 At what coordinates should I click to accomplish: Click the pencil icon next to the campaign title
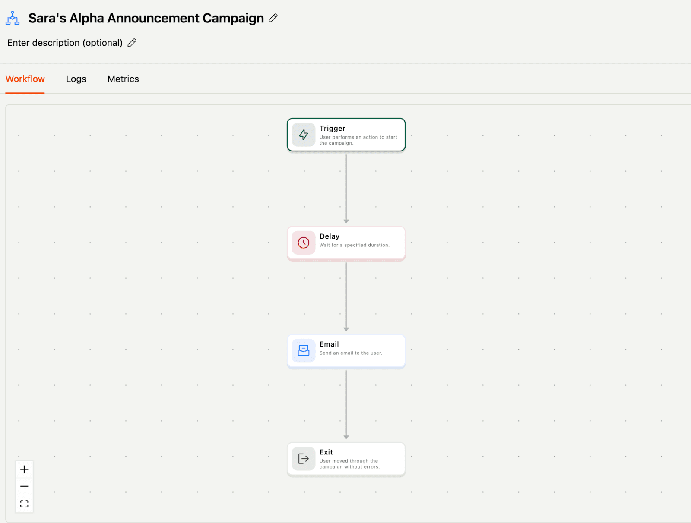tap(273, 18)
